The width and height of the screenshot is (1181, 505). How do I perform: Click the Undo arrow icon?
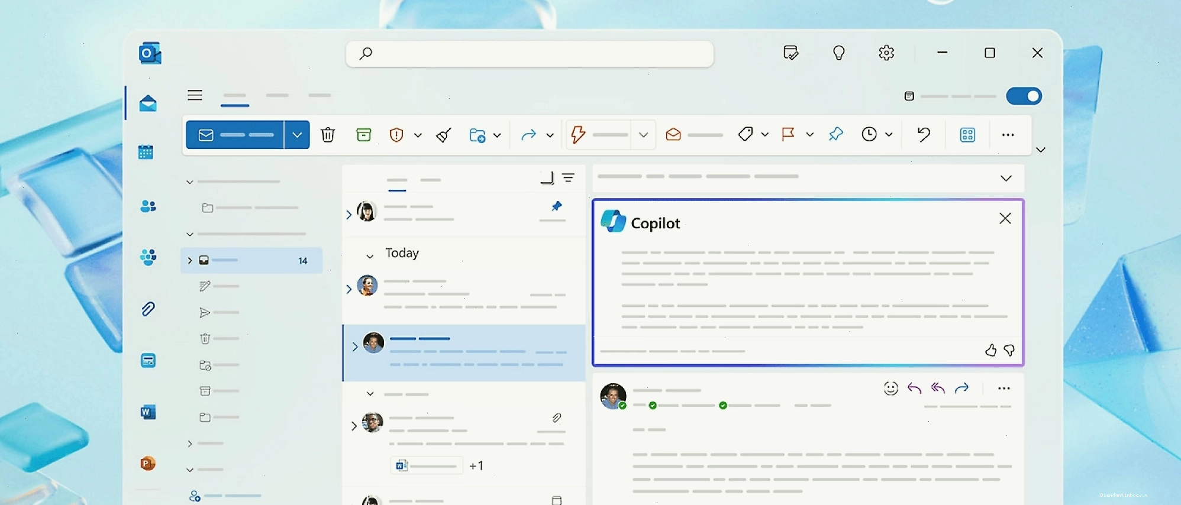point(924,134)
